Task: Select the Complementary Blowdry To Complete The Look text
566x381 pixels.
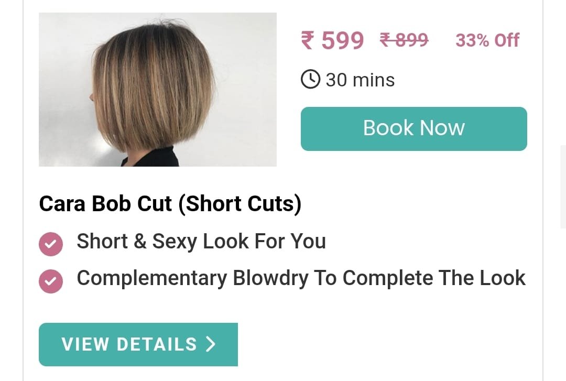Action: point(301,278)
